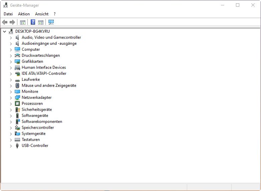The width and height of the screenshot is (261, 191).
Task: Select the USB-Controller label
Action: [x=35, y=146]
